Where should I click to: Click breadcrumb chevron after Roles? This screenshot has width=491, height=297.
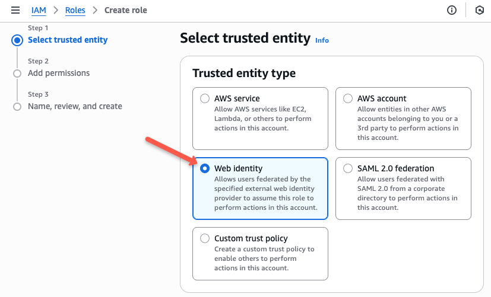[95, 10]
